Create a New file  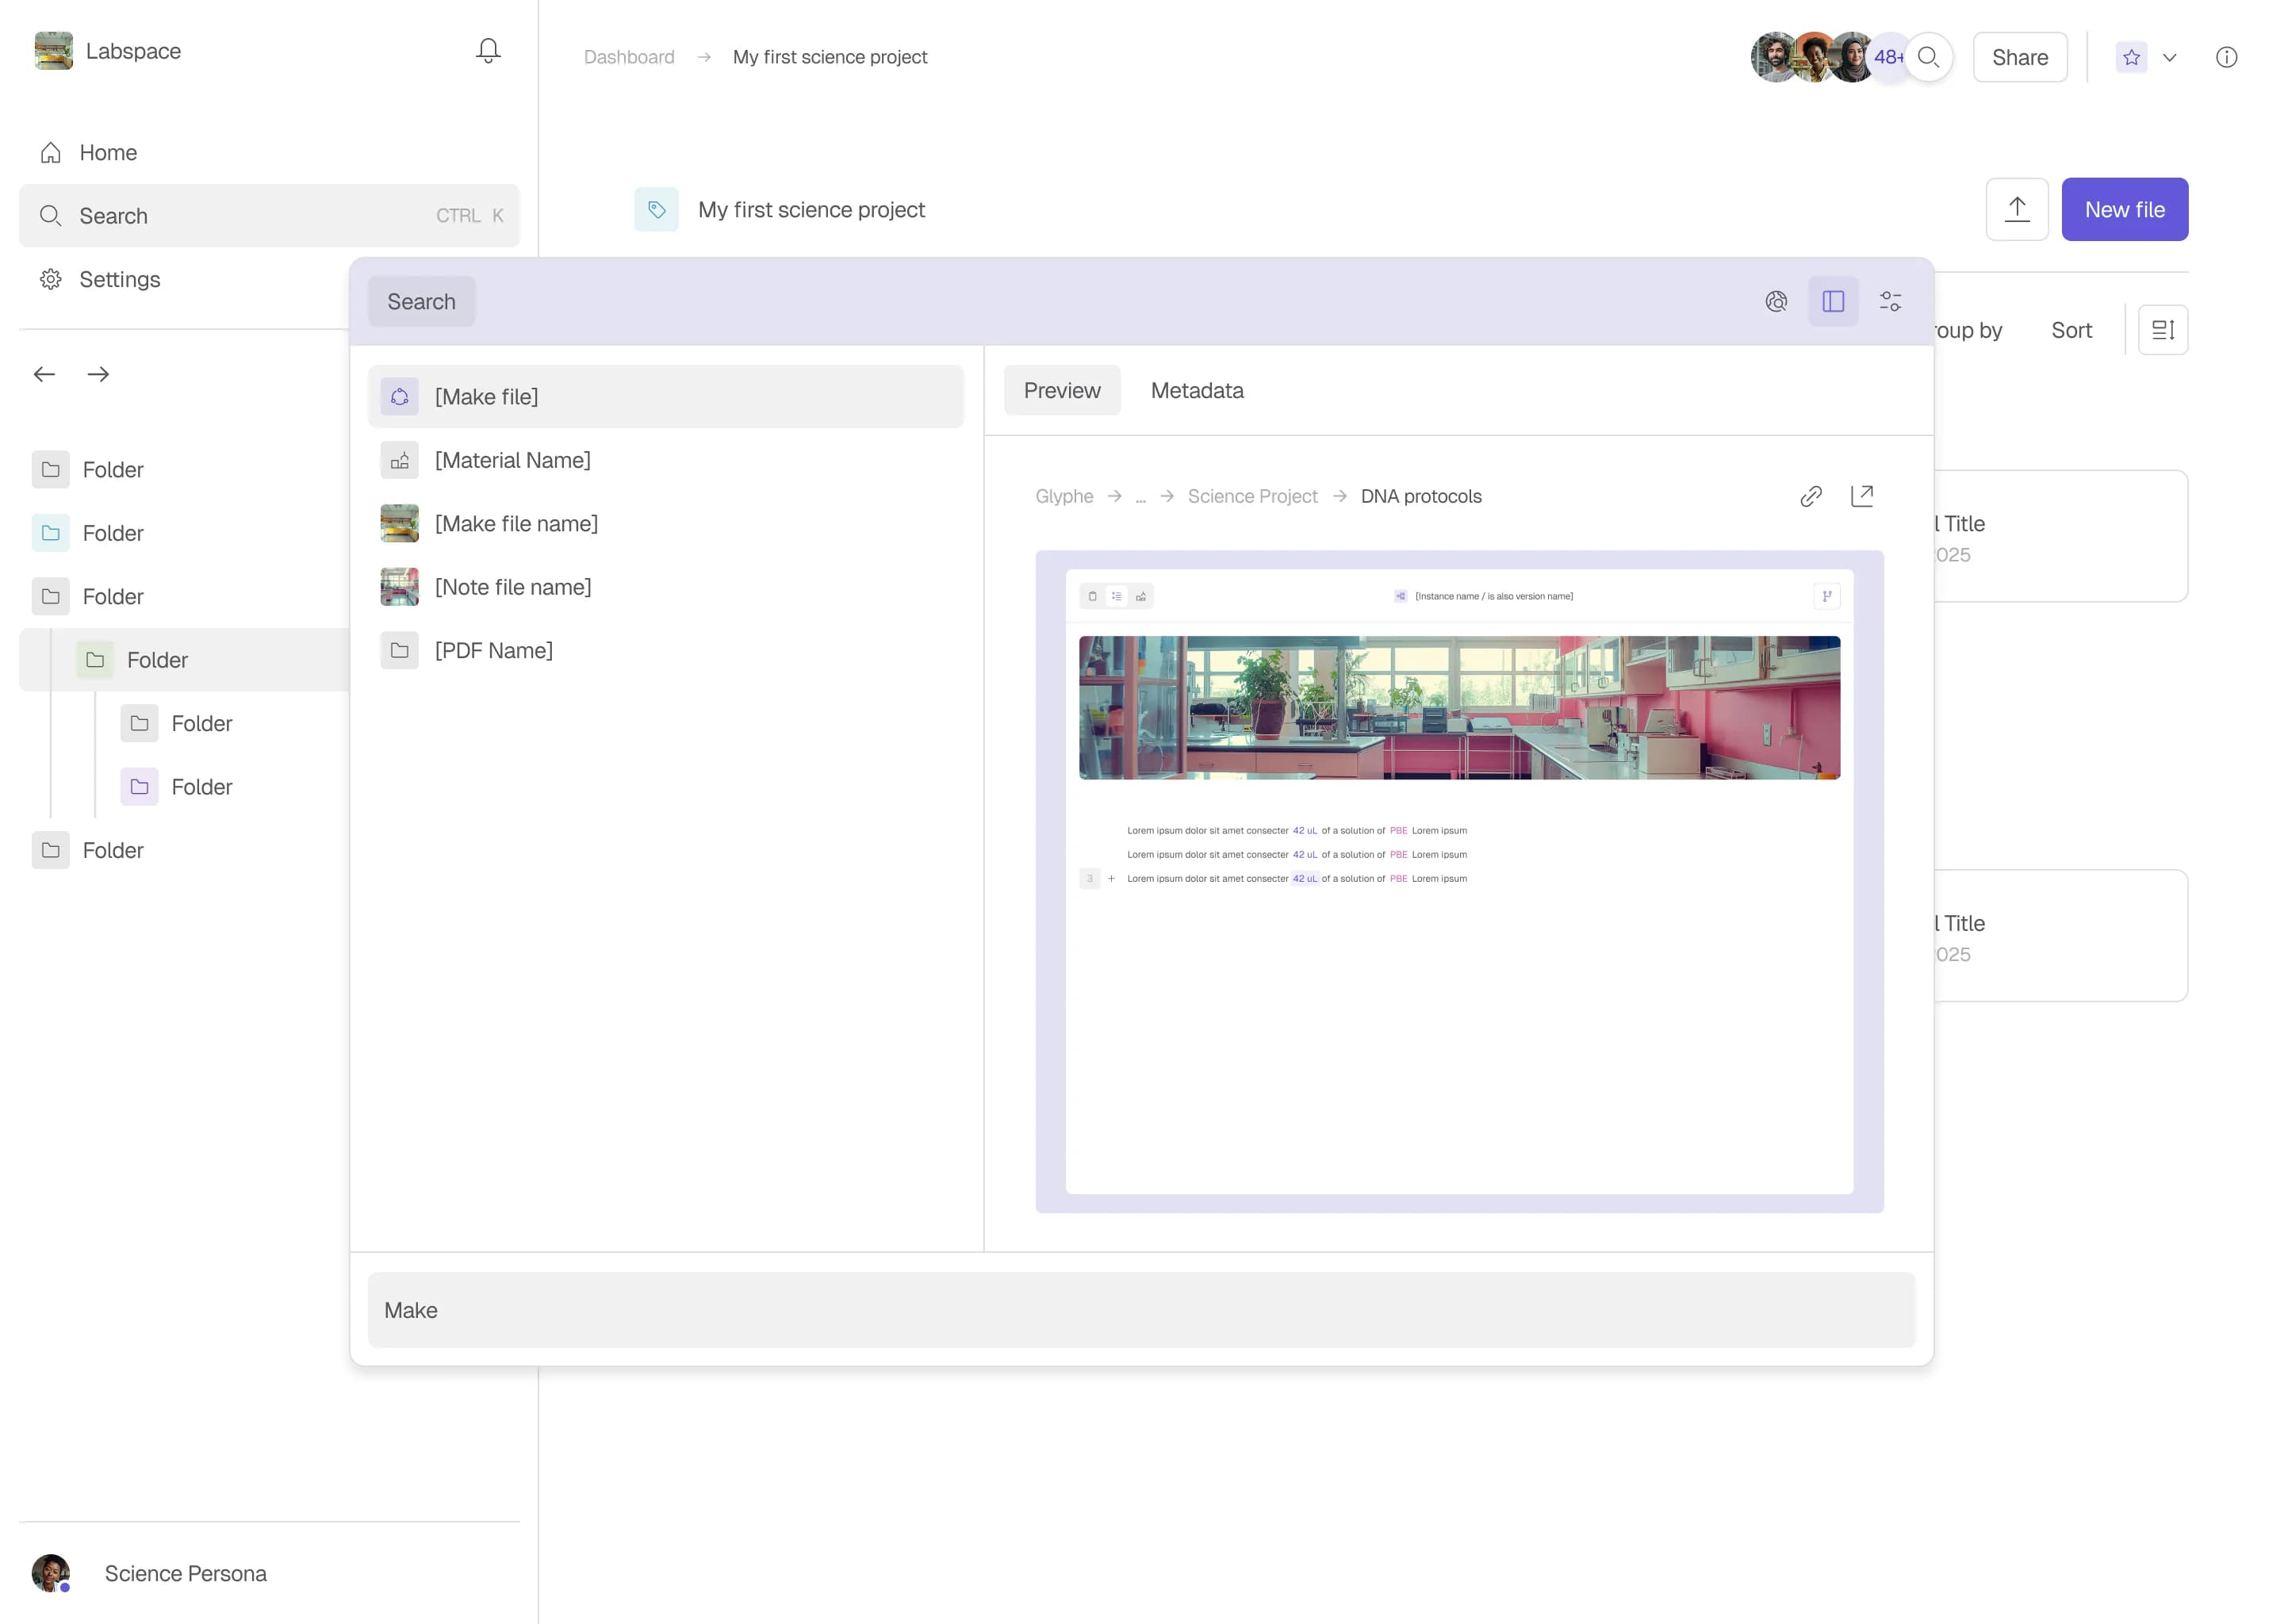pyautogui.click(x=2124, y=209)
